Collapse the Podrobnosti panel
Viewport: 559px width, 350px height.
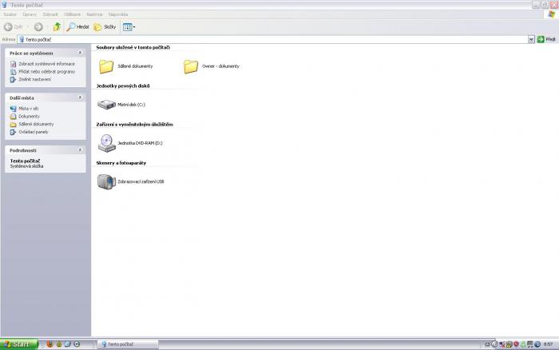coord(80,149)
